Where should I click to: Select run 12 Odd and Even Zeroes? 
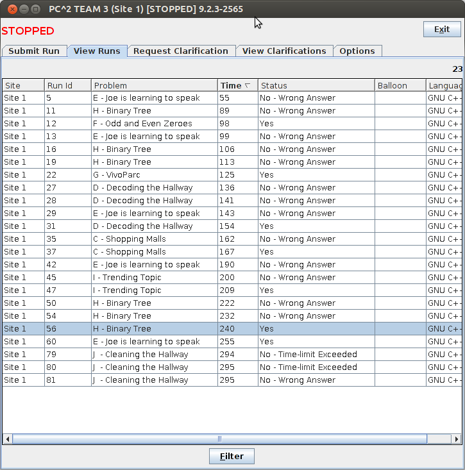click(x=154, y=124)
